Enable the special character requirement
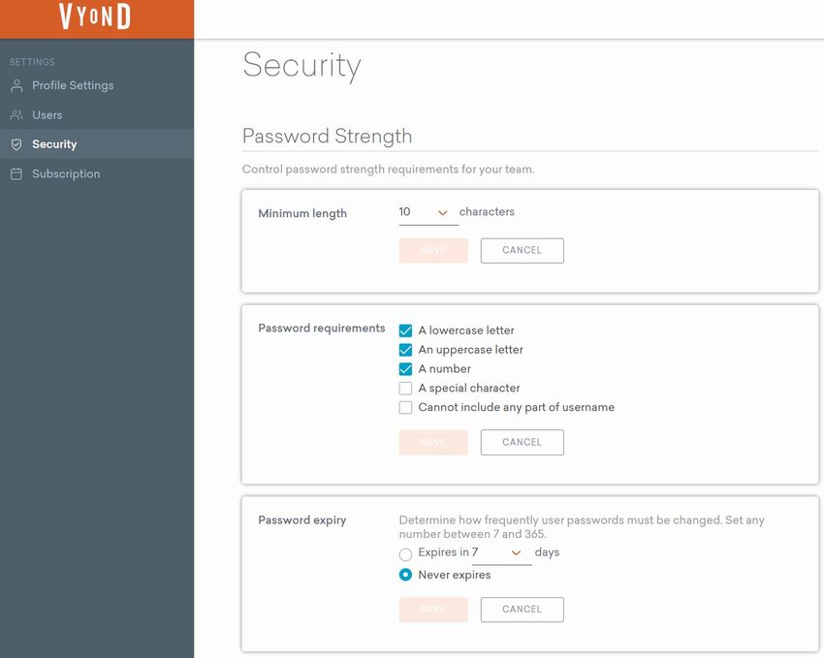Viewport: 824px width, 658px height. (x=405, y=388)
